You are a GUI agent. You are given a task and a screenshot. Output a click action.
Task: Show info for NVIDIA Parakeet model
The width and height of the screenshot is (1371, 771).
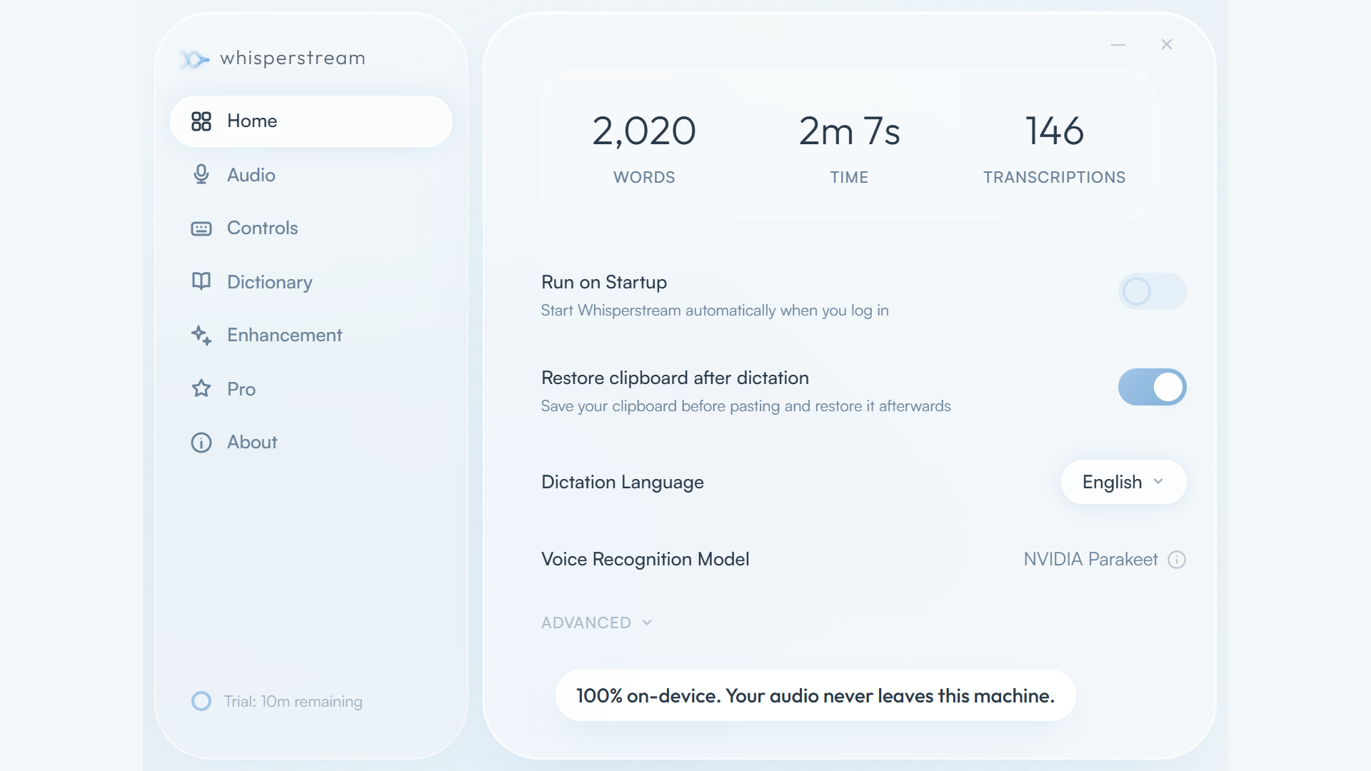coord(1177,560)
